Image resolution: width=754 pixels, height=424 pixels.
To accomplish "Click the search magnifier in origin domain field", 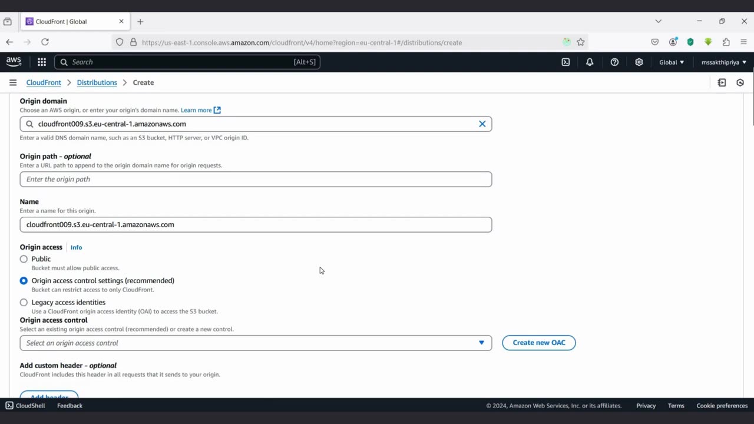I will click(30, 124).
